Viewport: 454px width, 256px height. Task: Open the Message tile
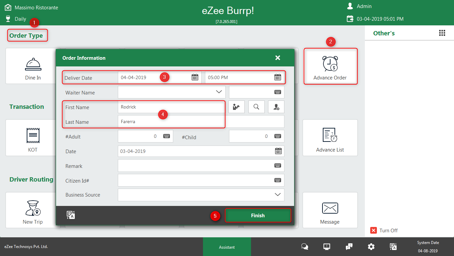tap(330, 210)
